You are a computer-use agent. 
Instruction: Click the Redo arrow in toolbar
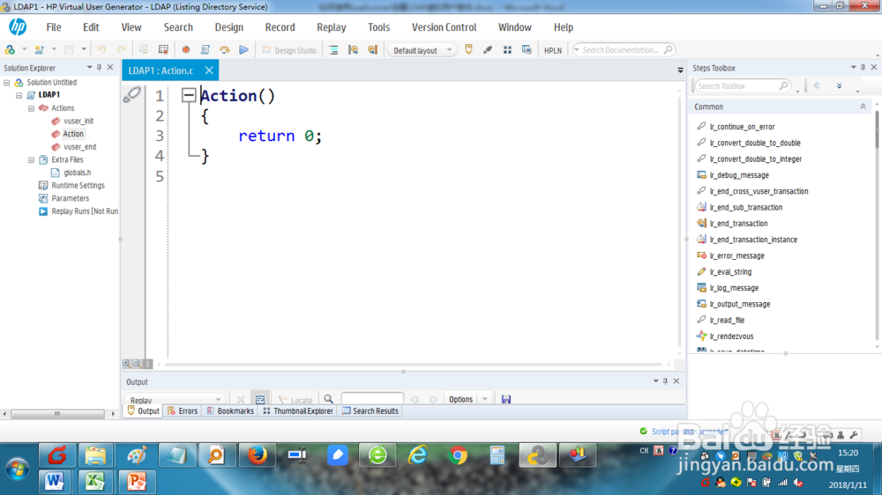121,49
